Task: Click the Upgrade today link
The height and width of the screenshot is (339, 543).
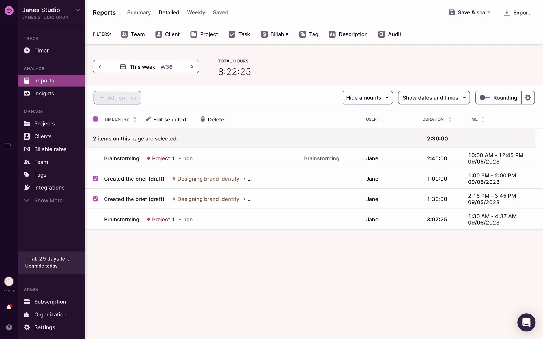Action: (41, 266)
